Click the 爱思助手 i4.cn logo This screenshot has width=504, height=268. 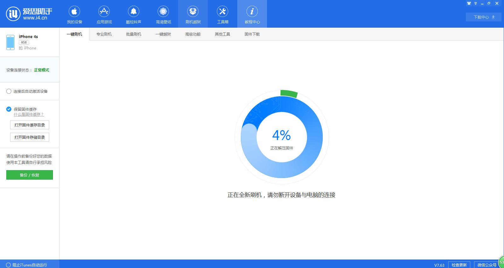pos(29,14)
